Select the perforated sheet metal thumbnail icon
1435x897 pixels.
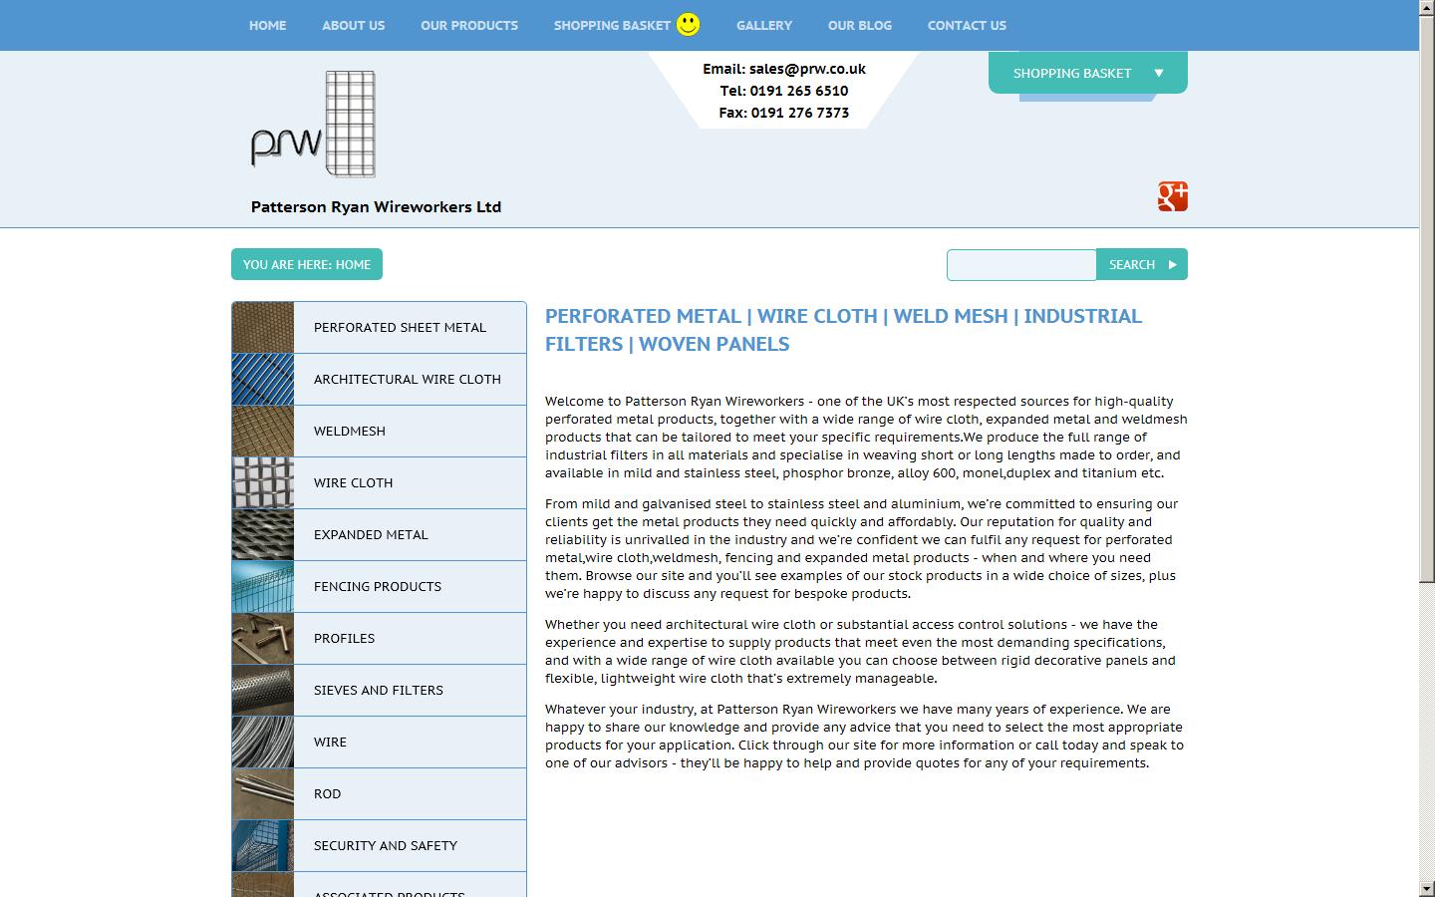[x=262, y=327]
